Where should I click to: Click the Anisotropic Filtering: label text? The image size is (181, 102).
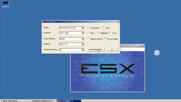[x=50, y=50]
